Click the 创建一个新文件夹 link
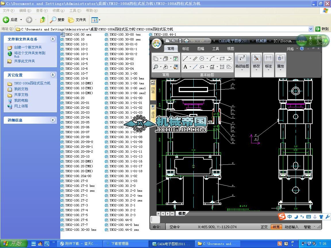331x248 pixels. [x=28, y=47]
